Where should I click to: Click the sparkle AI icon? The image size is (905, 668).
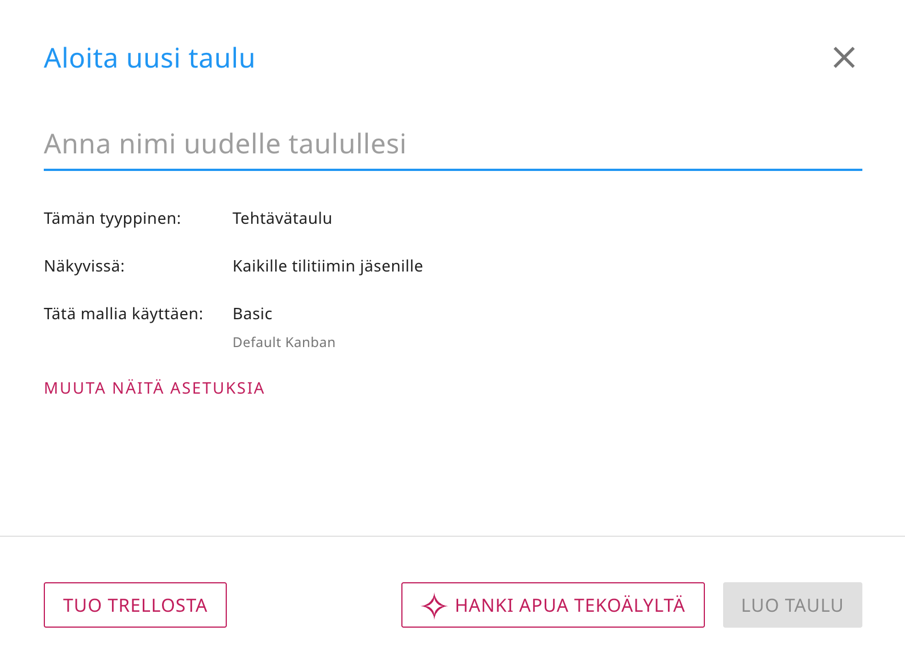[434, 606]
